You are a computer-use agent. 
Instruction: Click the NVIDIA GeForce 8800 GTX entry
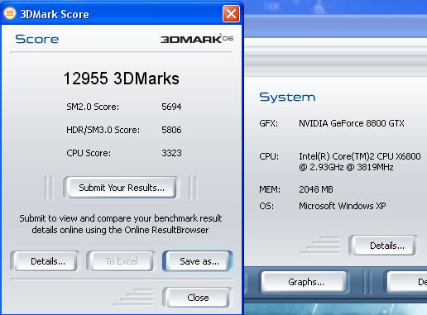pyautogui.click(x=352, y=123)
